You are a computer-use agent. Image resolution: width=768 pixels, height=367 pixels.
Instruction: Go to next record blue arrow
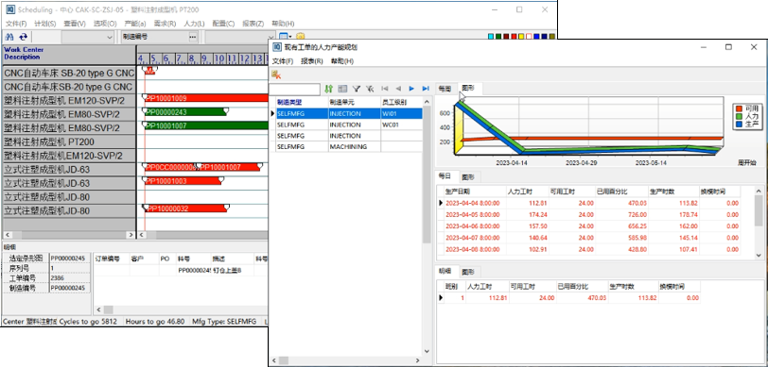[x=412, y=89]
